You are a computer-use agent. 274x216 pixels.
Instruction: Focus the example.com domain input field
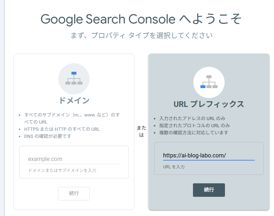pyautogui.click(x=74, y=159)
